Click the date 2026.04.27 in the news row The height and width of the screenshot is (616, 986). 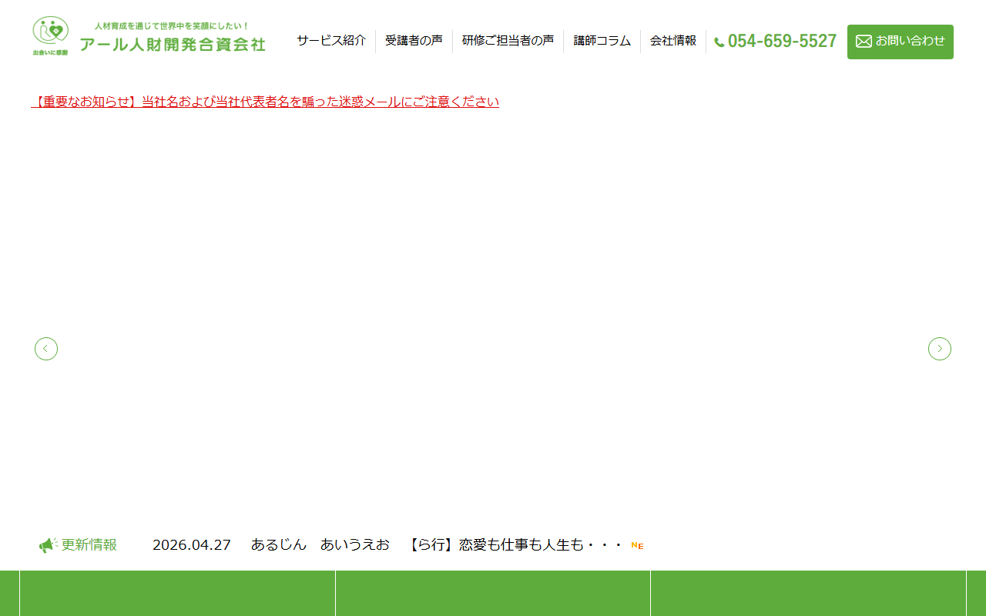[x=192, y=545]
